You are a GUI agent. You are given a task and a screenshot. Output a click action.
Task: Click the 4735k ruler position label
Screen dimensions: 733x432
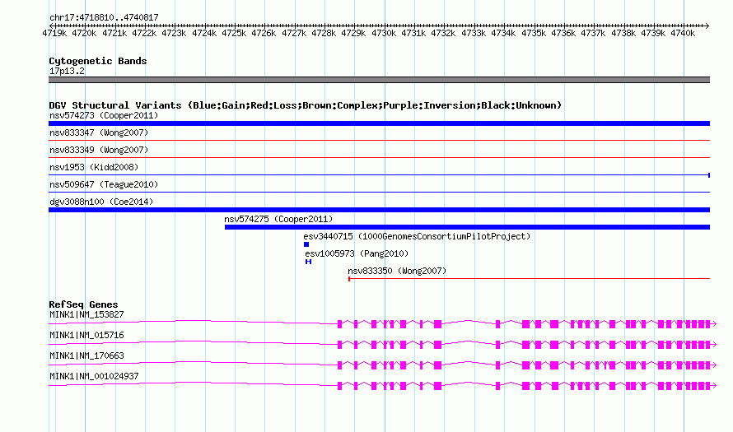coord(534,33)
